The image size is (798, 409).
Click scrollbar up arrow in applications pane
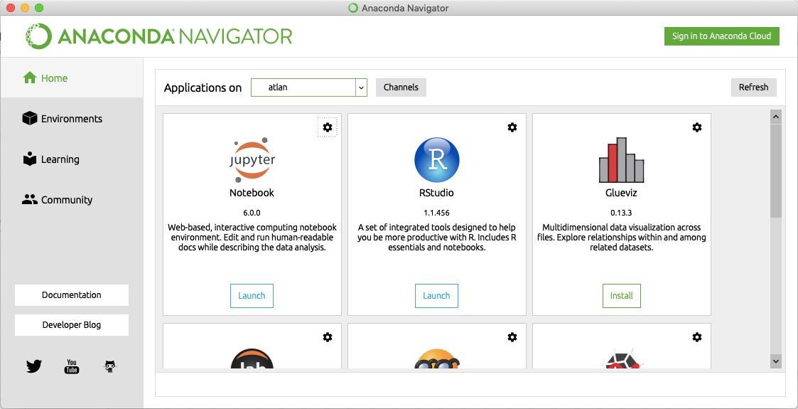click(x=775, y=117)
